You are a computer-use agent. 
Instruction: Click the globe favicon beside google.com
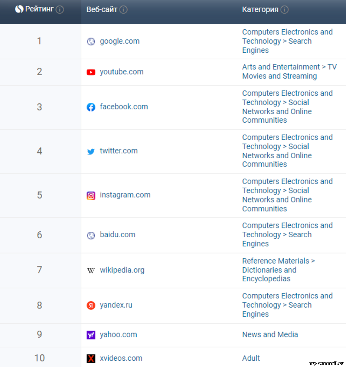91,42
